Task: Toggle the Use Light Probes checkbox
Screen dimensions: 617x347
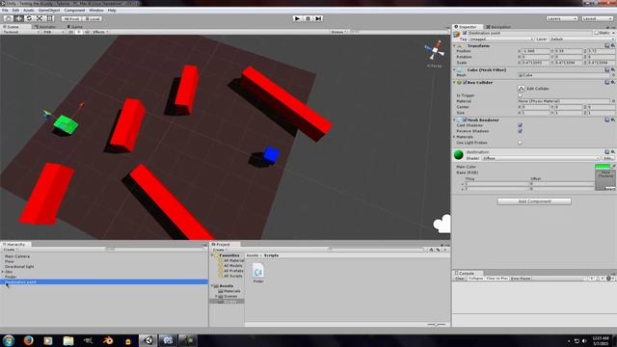Action: pos(521,143)
